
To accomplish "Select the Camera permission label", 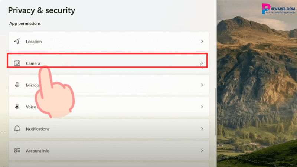I will coord(33,63).
